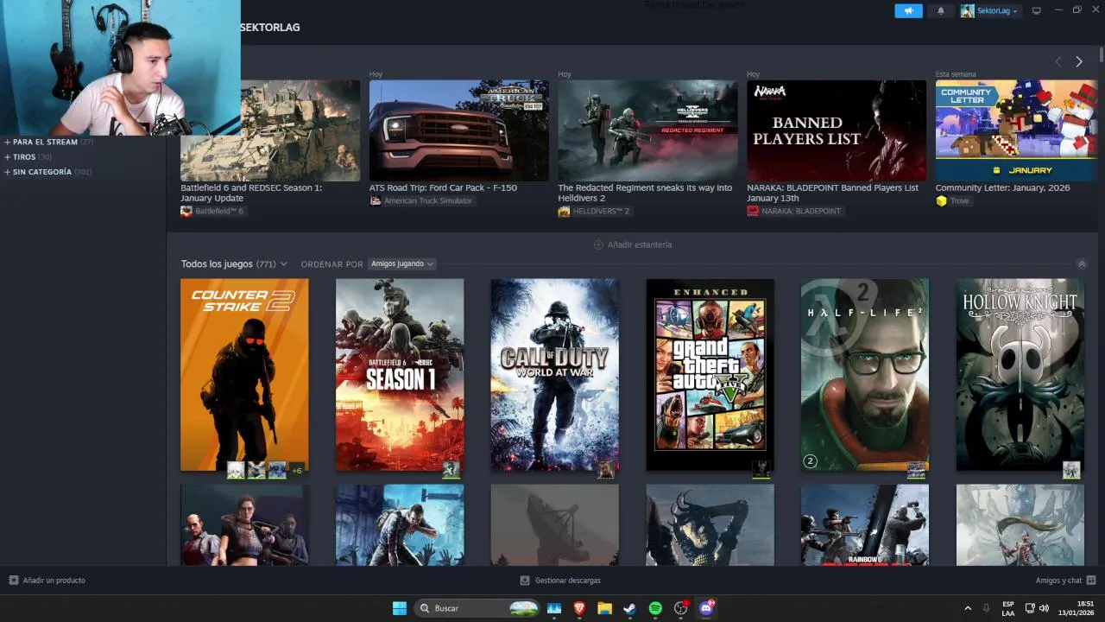The width and height of the screenshot is (1105, 622).
Task: Open Steam from the taskbar
Action: (630, 608)
